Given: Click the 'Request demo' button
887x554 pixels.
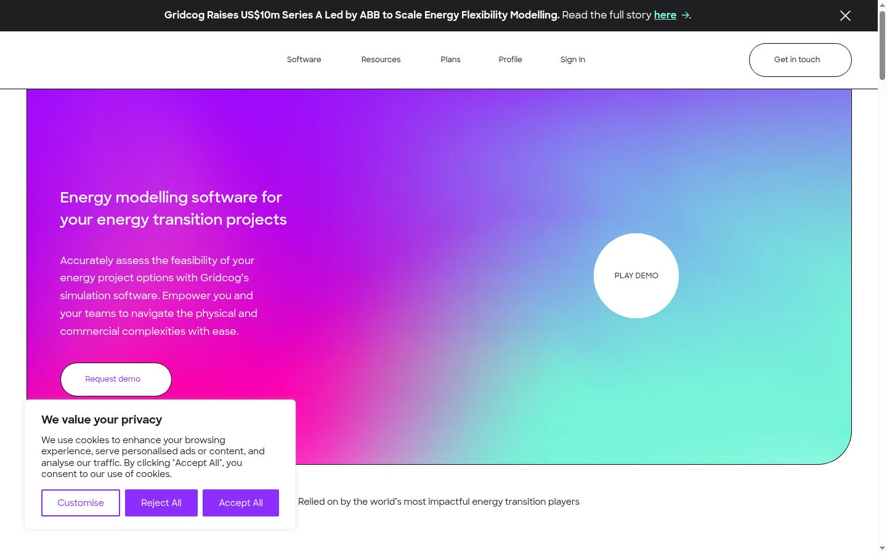Looking at the screenshot, I should (x=116, y=379).
